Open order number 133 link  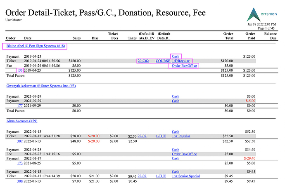20,70
